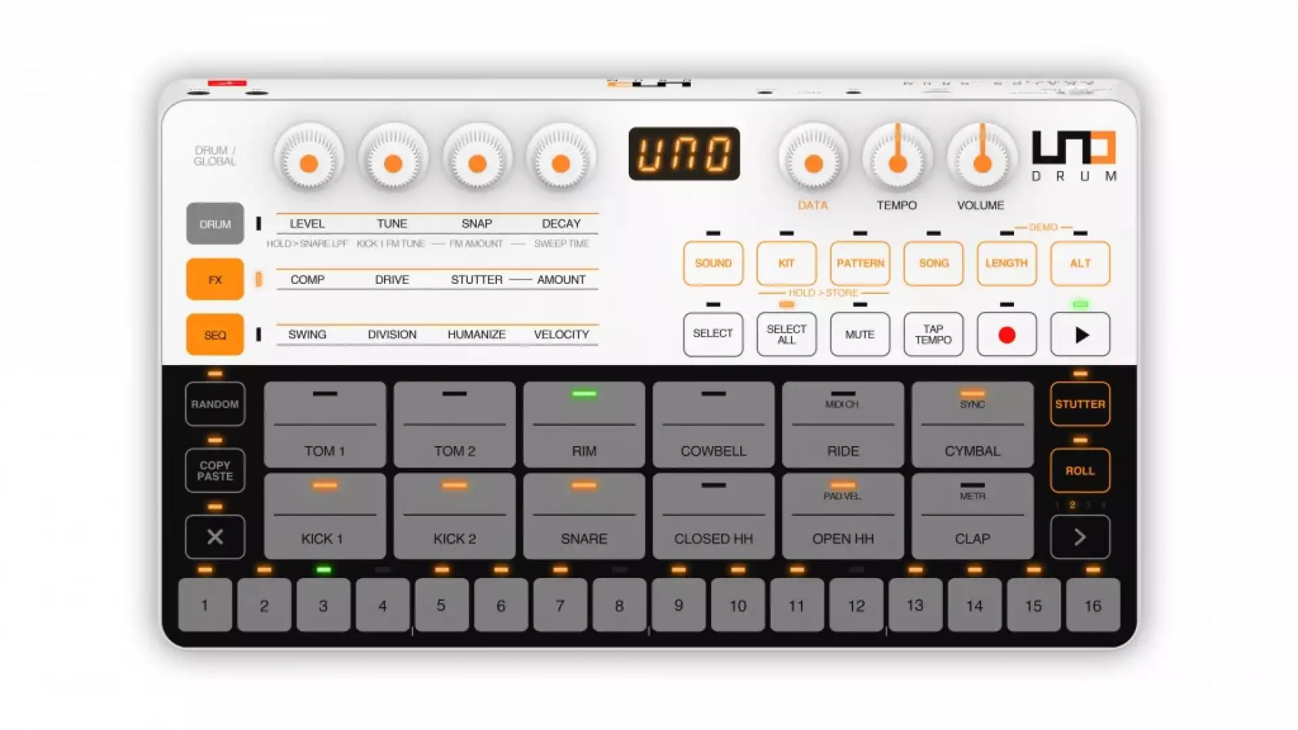
Task: Activate step button 3 in sequencer
Action: point(322,605)
